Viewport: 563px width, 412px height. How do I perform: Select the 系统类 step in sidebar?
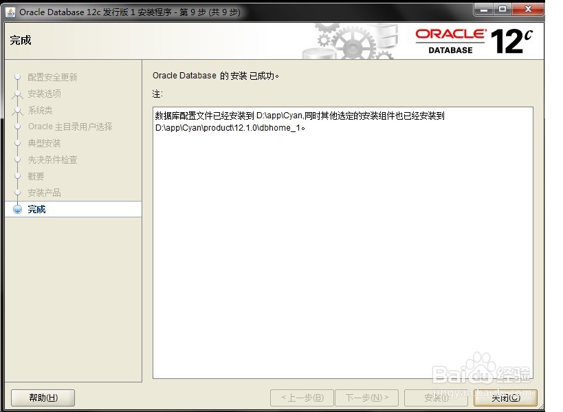click(x=40, y=110)
